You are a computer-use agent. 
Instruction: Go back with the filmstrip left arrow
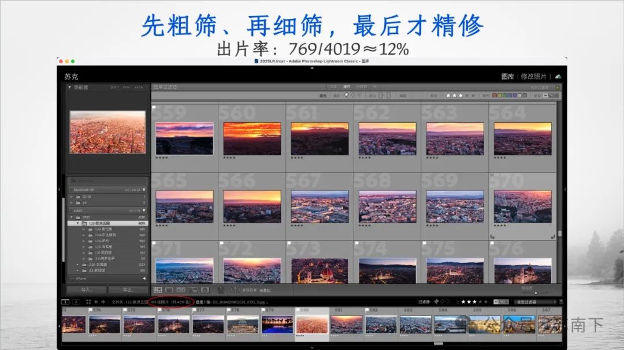96,302
